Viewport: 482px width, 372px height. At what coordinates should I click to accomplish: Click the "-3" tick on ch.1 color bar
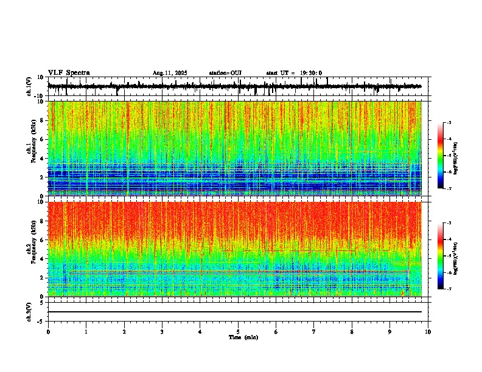coord(449,122)
